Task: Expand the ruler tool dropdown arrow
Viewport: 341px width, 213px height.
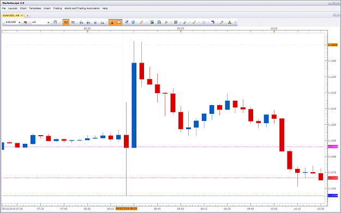Action: click(x=146, y=22)
